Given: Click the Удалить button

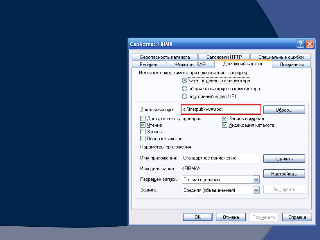Looking at the screenshot, I should coord(284,159).
